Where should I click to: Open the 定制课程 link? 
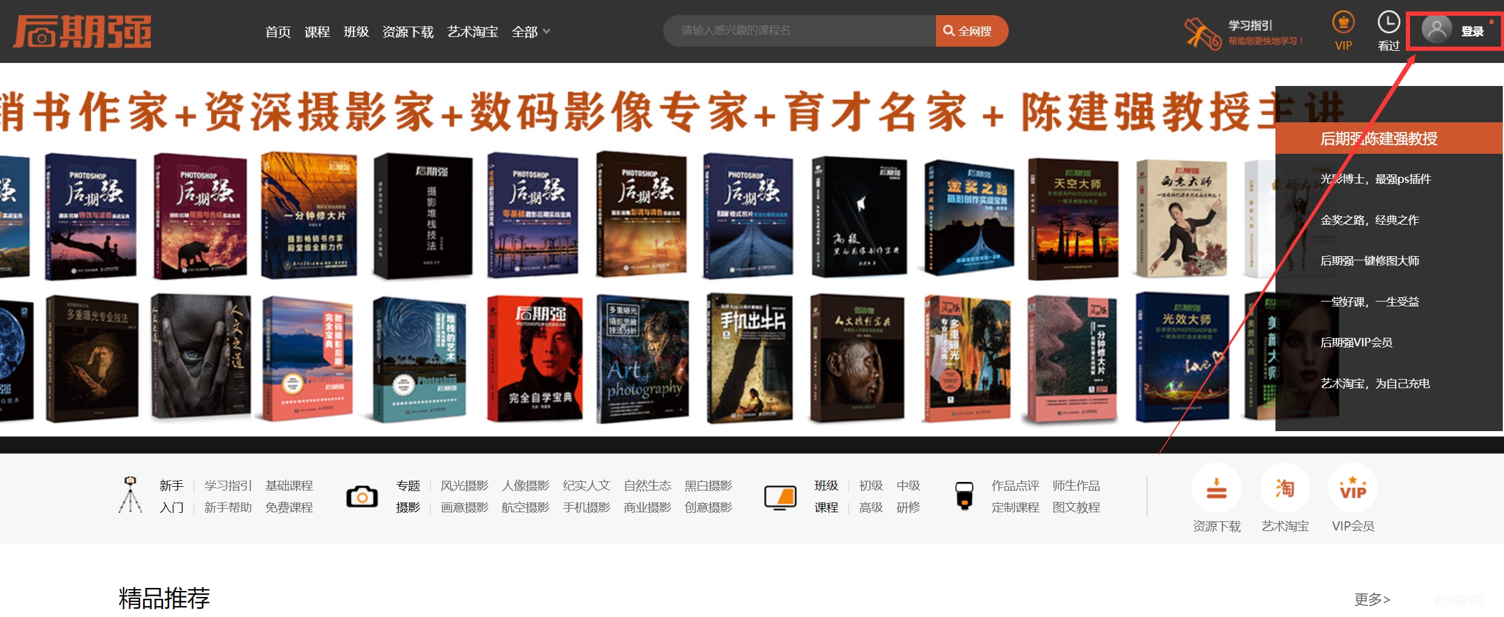1015,507
